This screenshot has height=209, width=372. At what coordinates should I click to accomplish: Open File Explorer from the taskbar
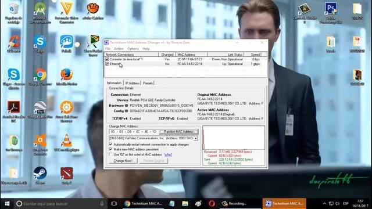[x=185, y=204]
